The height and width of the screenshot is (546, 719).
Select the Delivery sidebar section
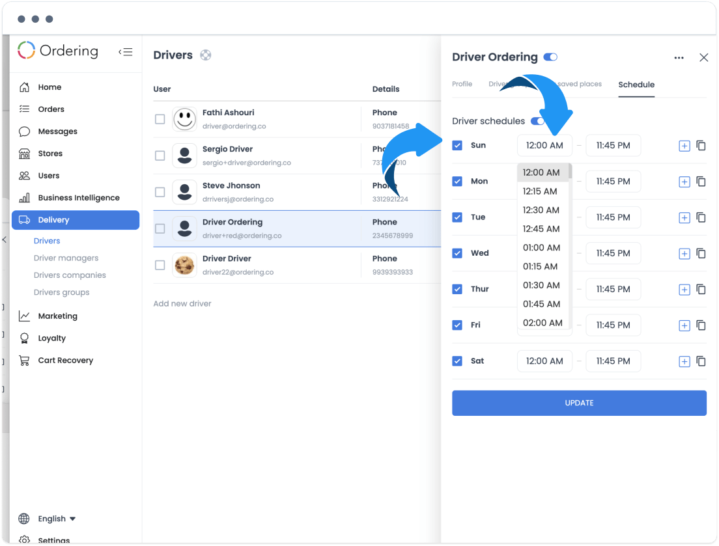76,220
